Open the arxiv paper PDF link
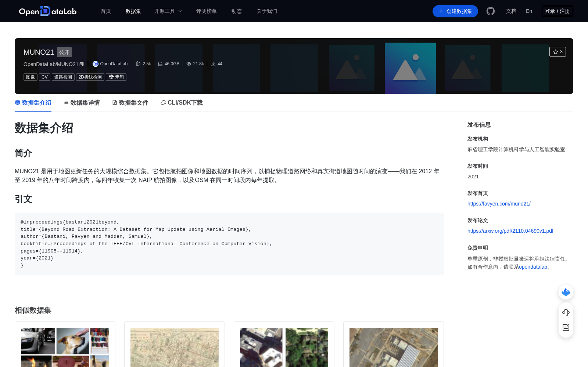588x367 pixels. [510, 231]
